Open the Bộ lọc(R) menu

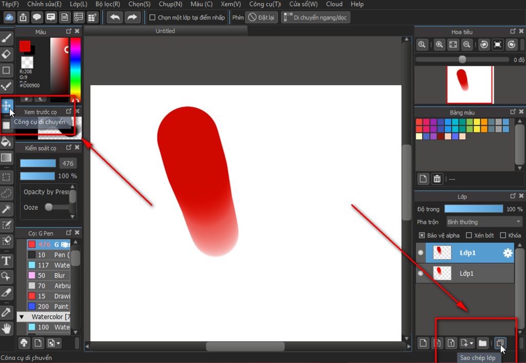coord(108,4)
